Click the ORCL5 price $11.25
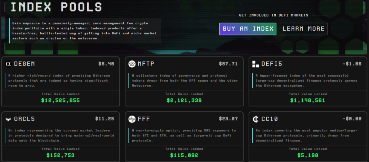The width and height of the screenshot is (369, 162). point(105,118)
